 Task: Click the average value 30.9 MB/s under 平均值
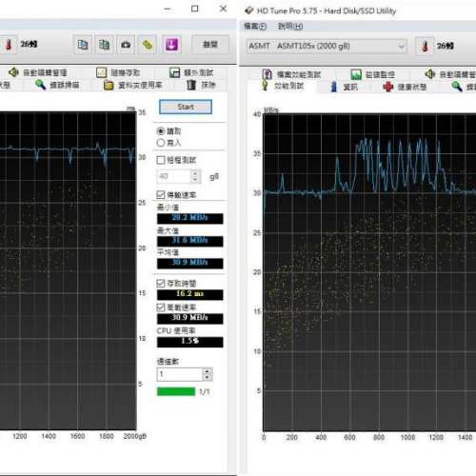point(189,263)
